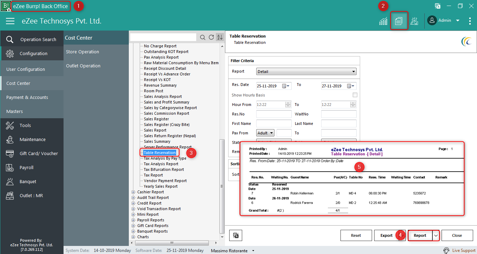Image resolution: width=477 pixels, height=254 pixels.
Task: Open the Admin user dropdown arrow
Action: (458, 21)
